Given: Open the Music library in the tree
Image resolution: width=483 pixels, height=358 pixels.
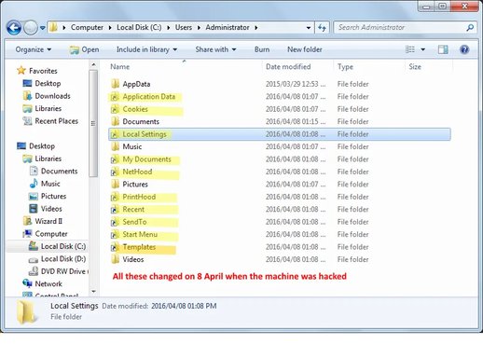Looking at the screenshot, I should 45,184.
